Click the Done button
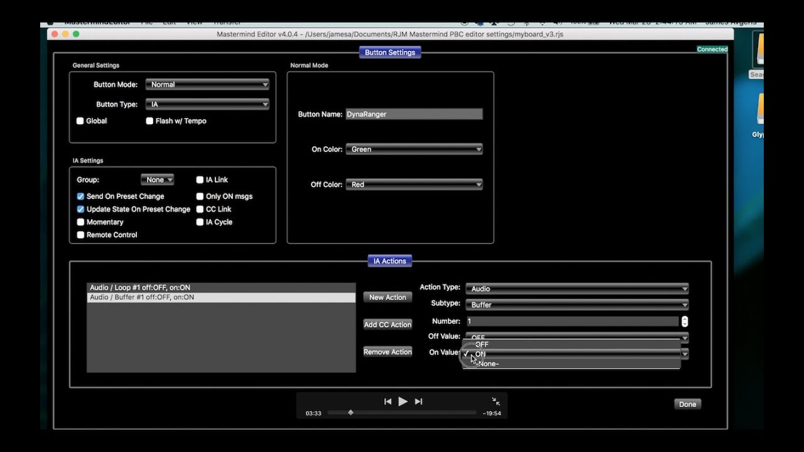 coord(688,404)
